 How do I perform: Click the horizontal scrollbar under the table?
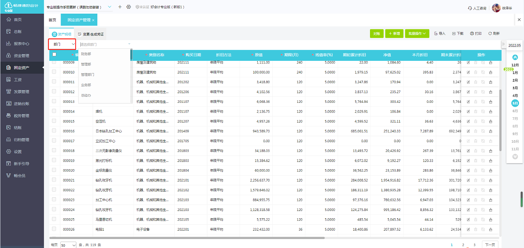(187, 238)
